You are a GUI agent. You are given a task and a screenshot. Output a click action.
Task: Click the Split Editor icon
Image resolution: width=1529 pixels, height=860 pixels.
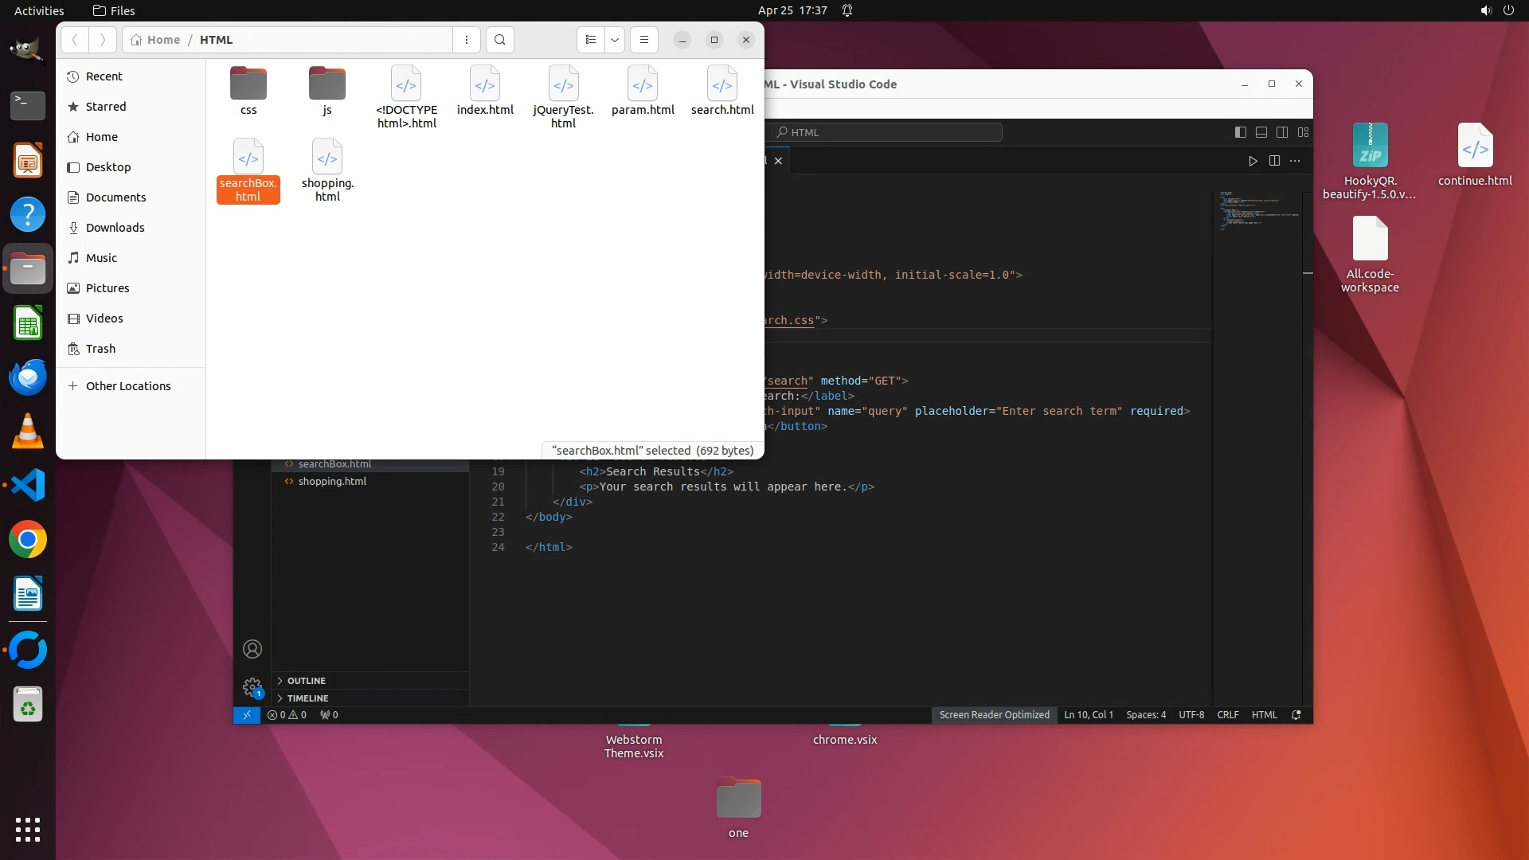click(1274, 161)
